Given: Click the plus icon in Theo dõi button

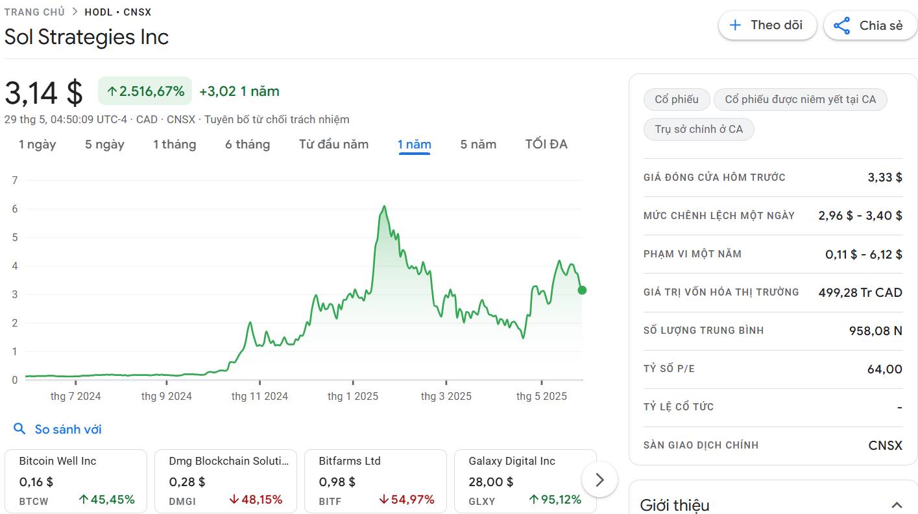Looking at the screenshot, I should coord(735,25).
